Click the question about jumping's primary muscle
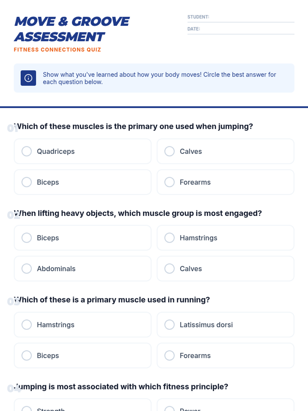 (133, 126)
